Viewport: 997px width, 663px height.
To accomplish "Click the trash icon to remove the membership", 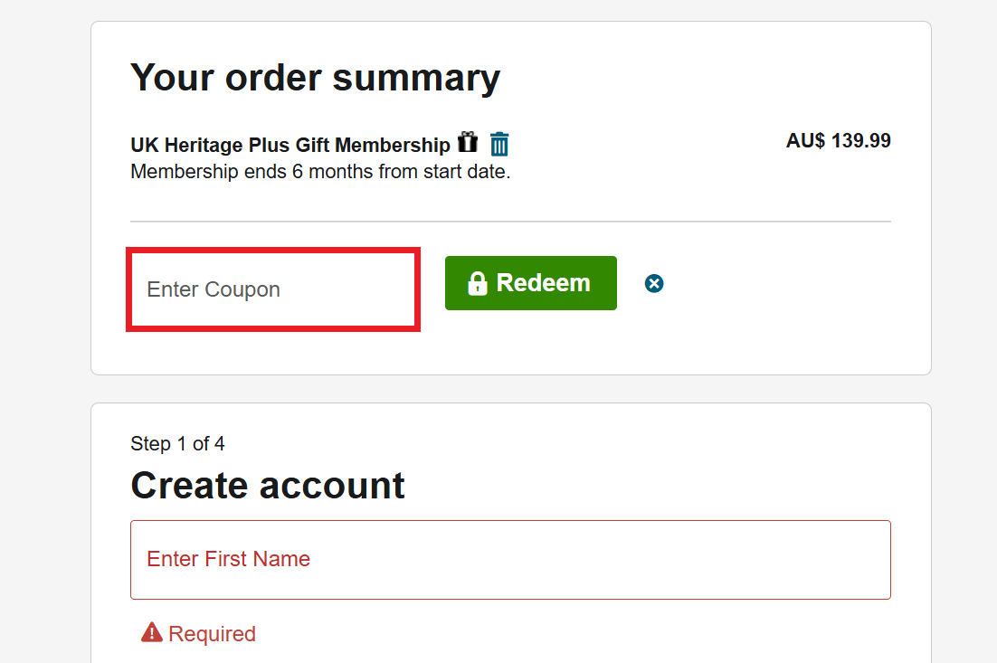I will pos(498,144).
